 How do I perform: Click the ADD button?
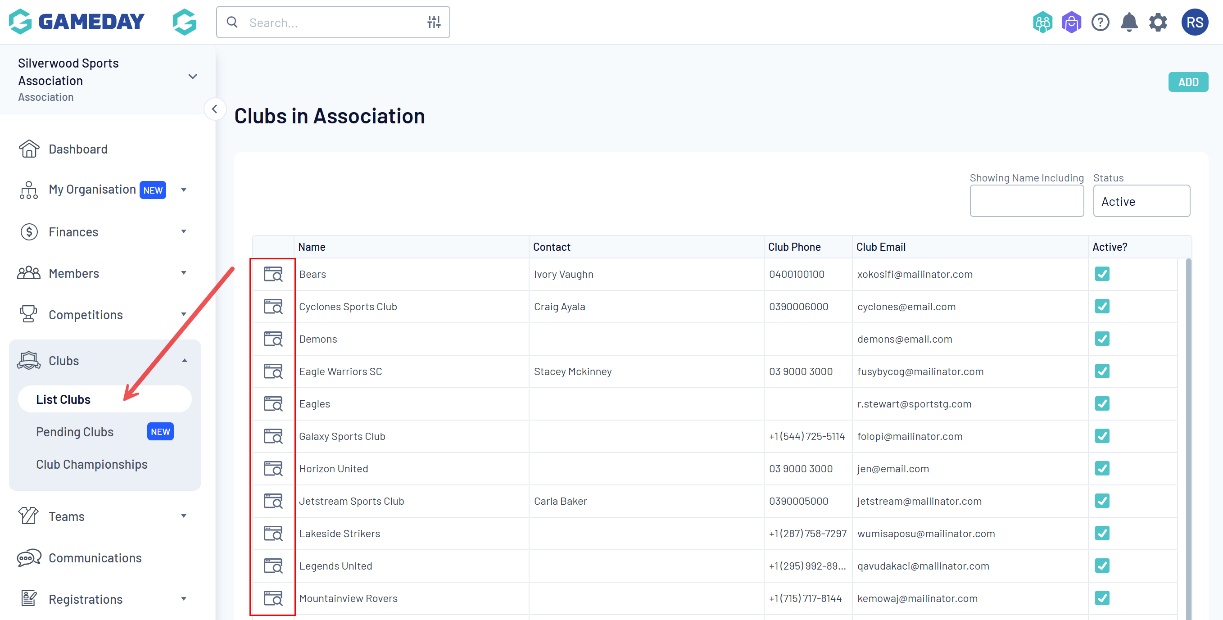(1187, 82)
